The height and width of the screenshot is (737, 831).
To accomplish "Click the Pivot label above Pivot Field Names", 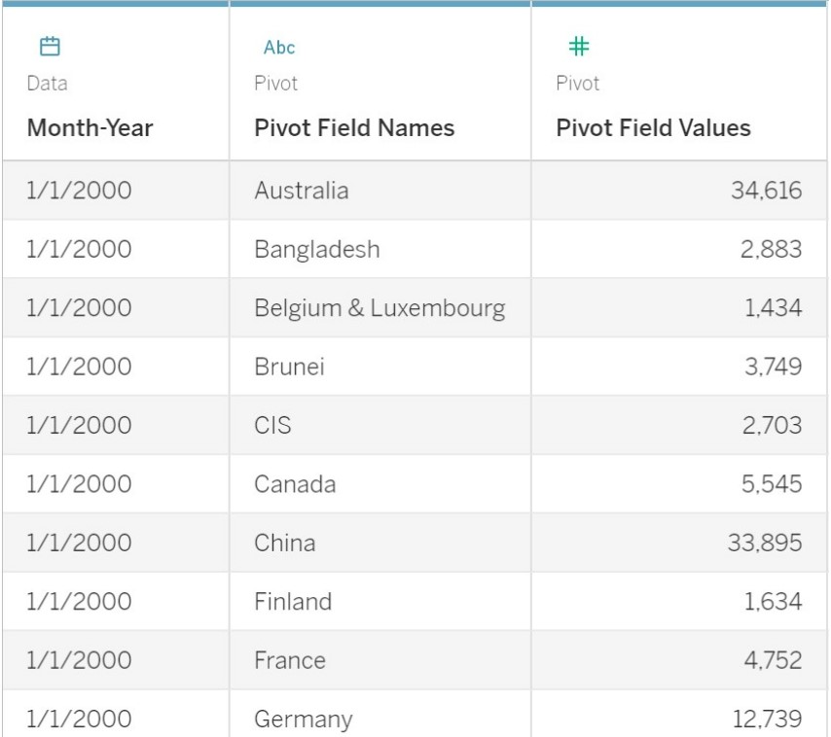I will (276, 84).
